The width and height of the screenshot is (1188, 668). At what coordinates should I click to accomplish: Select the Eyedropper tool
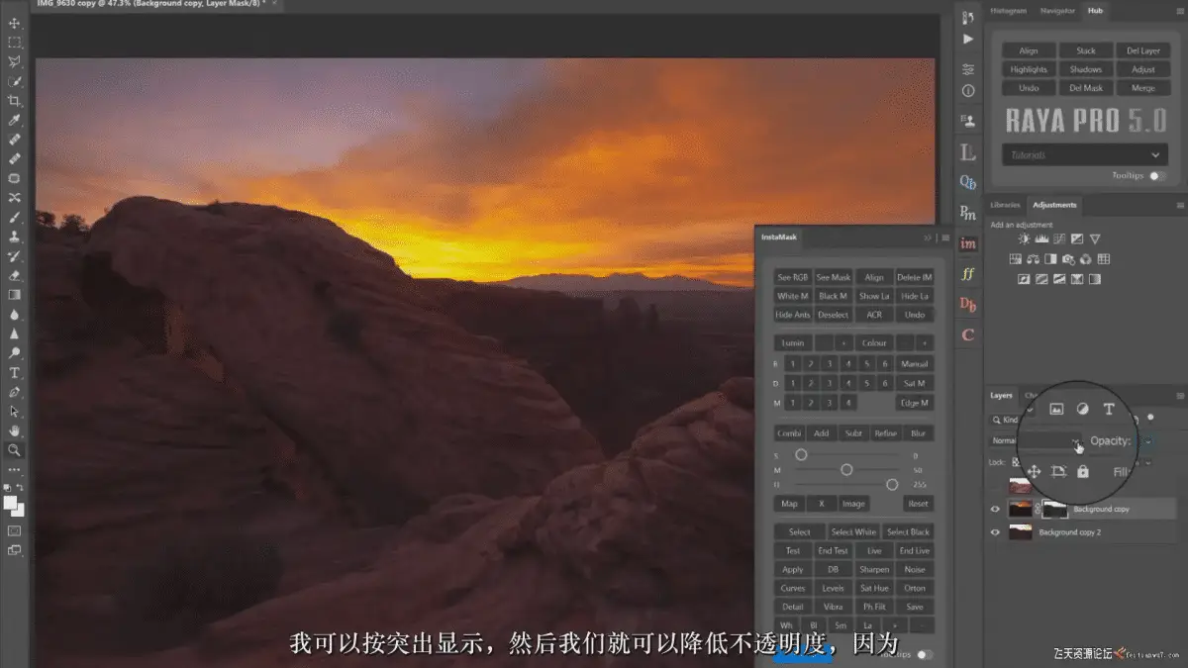click(14, 120)
